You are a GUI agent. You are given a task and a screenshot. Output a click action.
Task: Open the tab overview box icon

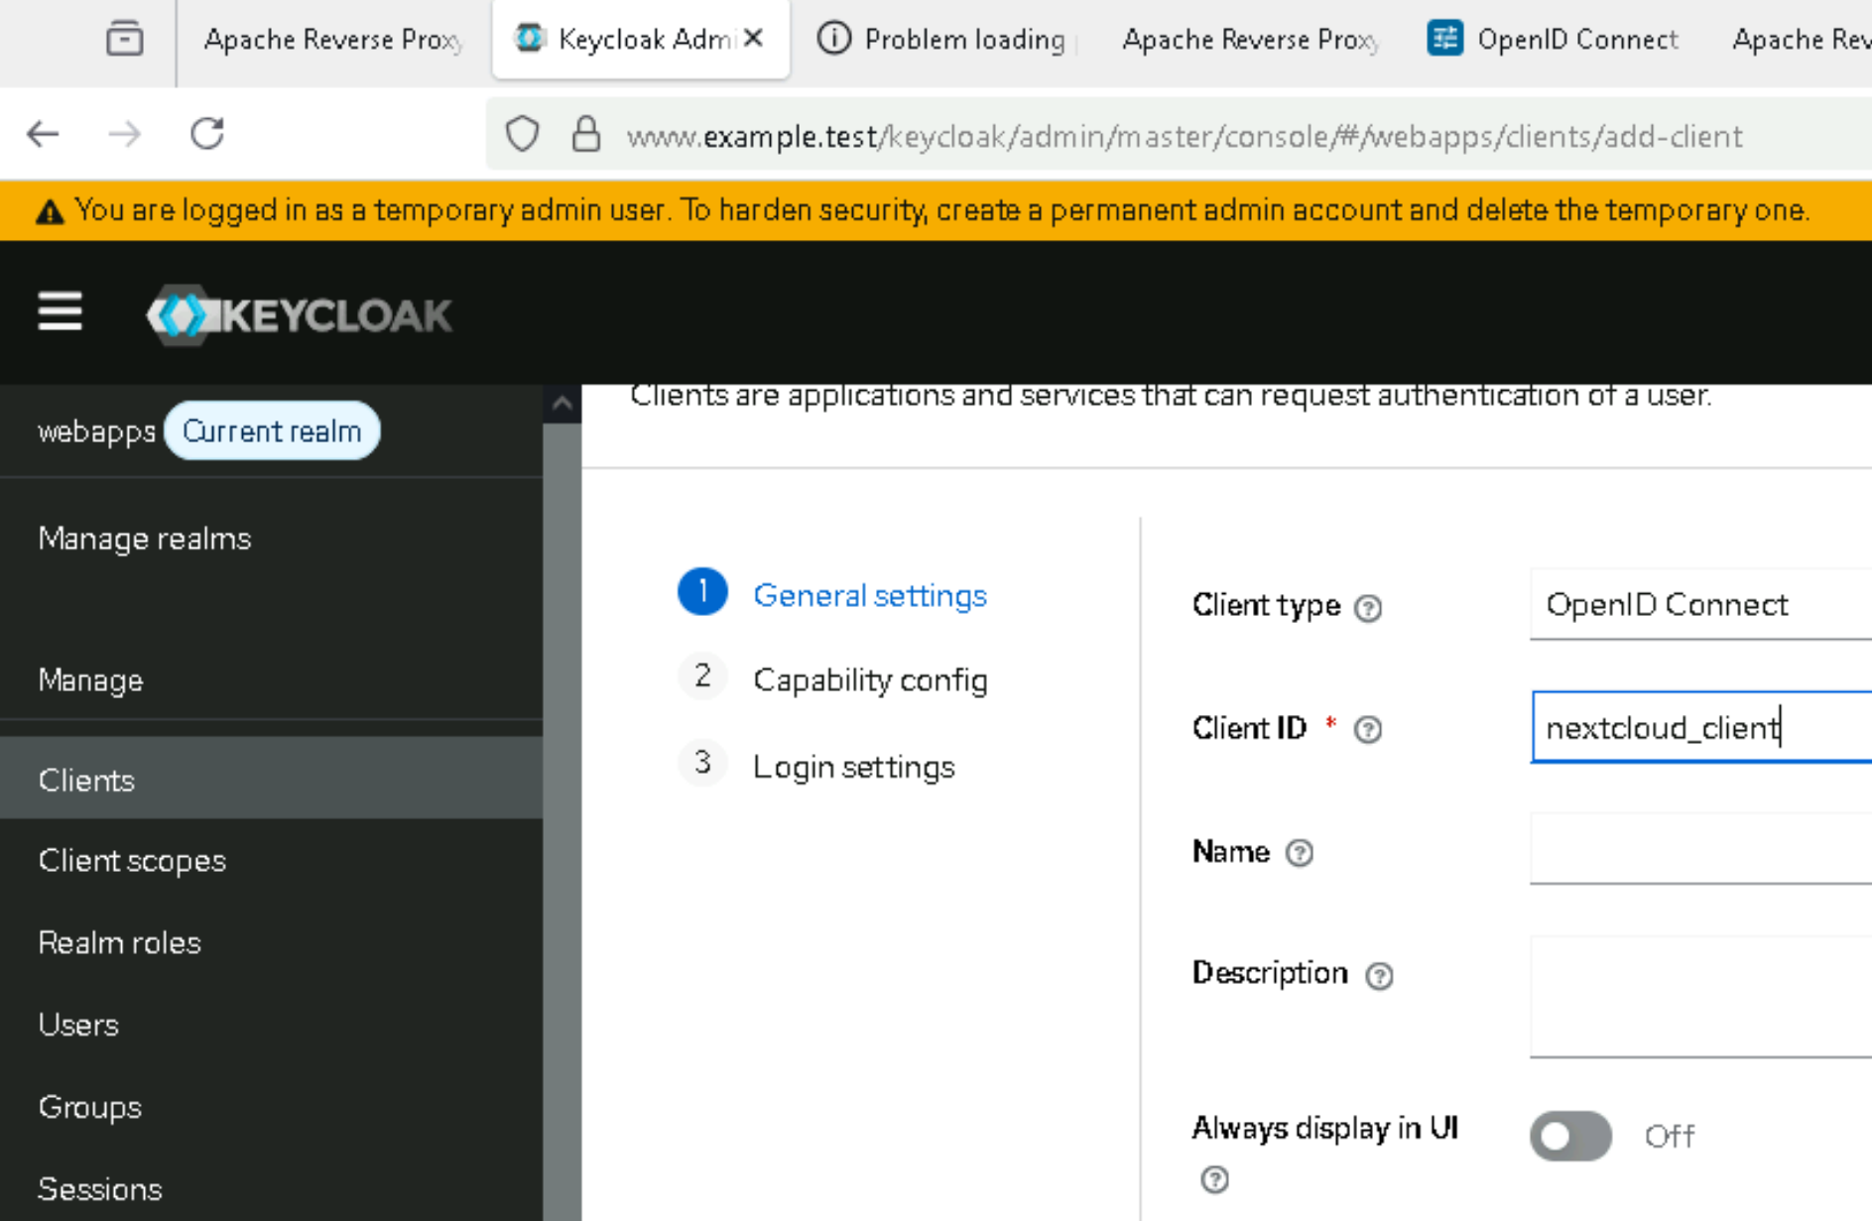(125, 39)
